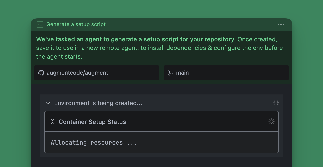Click the chevron before Environment is being created
Image resolution: width=323 pixels, height=167 pixels.
[x=48, y=103]
